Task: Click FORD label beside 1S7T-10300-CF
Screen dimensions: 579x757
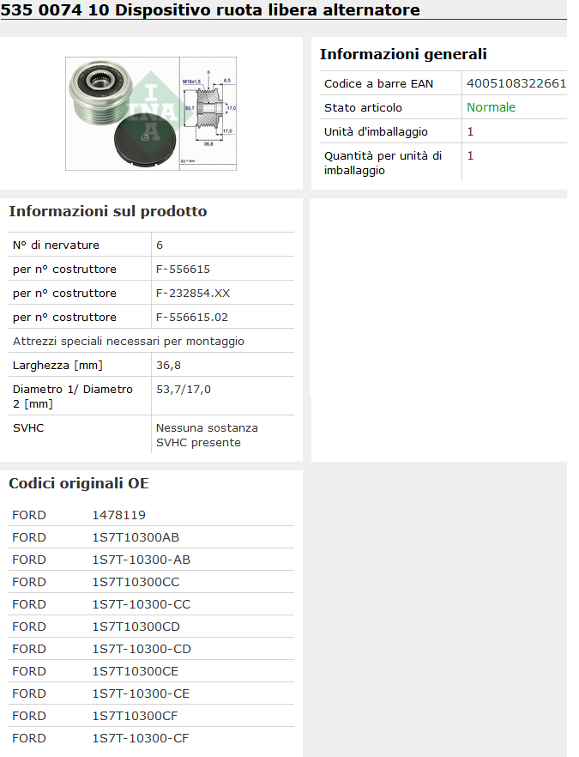Action: [x=29, y=738]
